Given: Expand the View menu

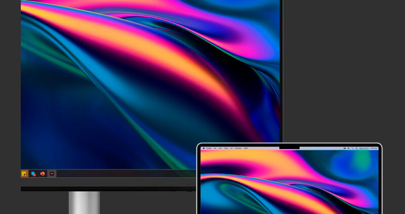Looking at the screenshot, I should (225, 148).
